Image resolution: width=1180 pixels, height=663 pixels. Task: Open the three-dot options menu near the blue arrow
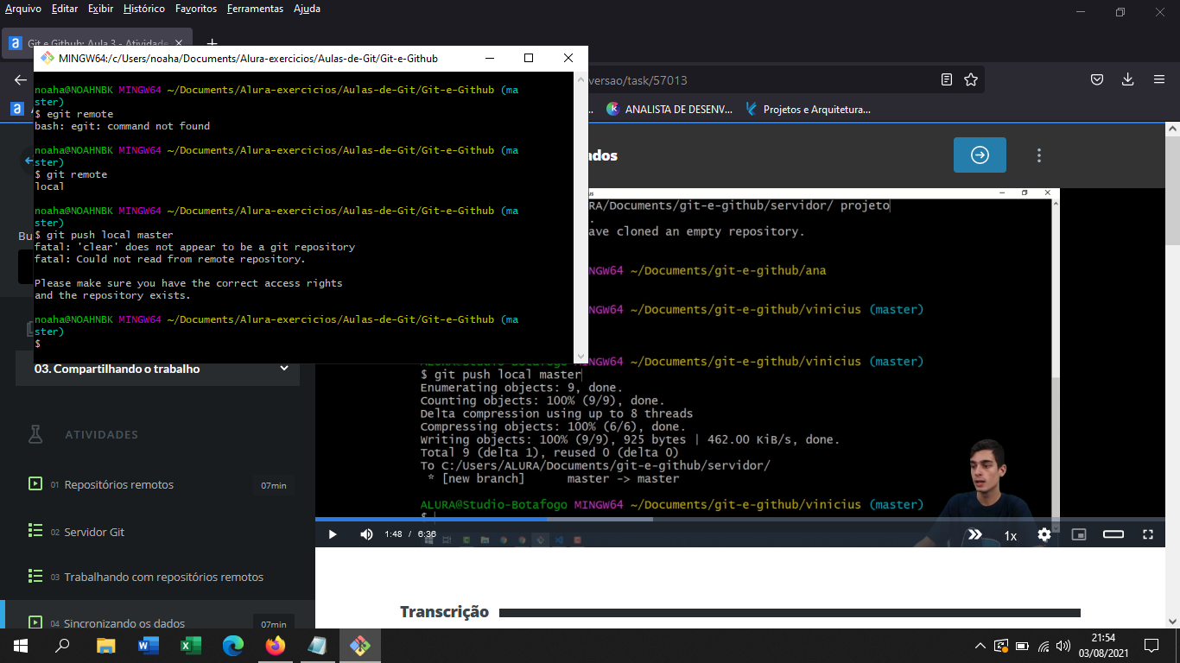tap(1039, 155)
